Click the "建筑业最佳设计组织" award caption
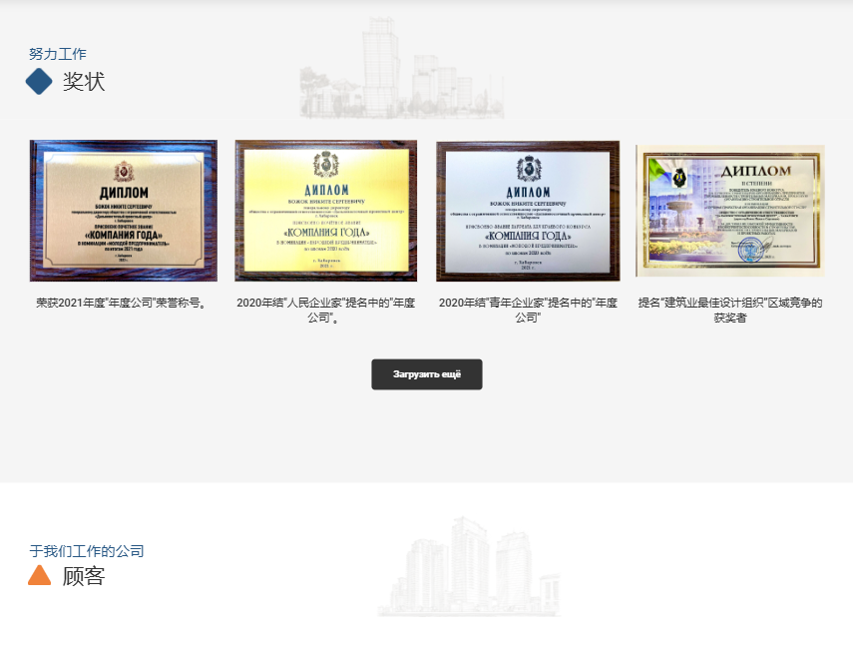The image size is (853, 651). tap(730, 310)
